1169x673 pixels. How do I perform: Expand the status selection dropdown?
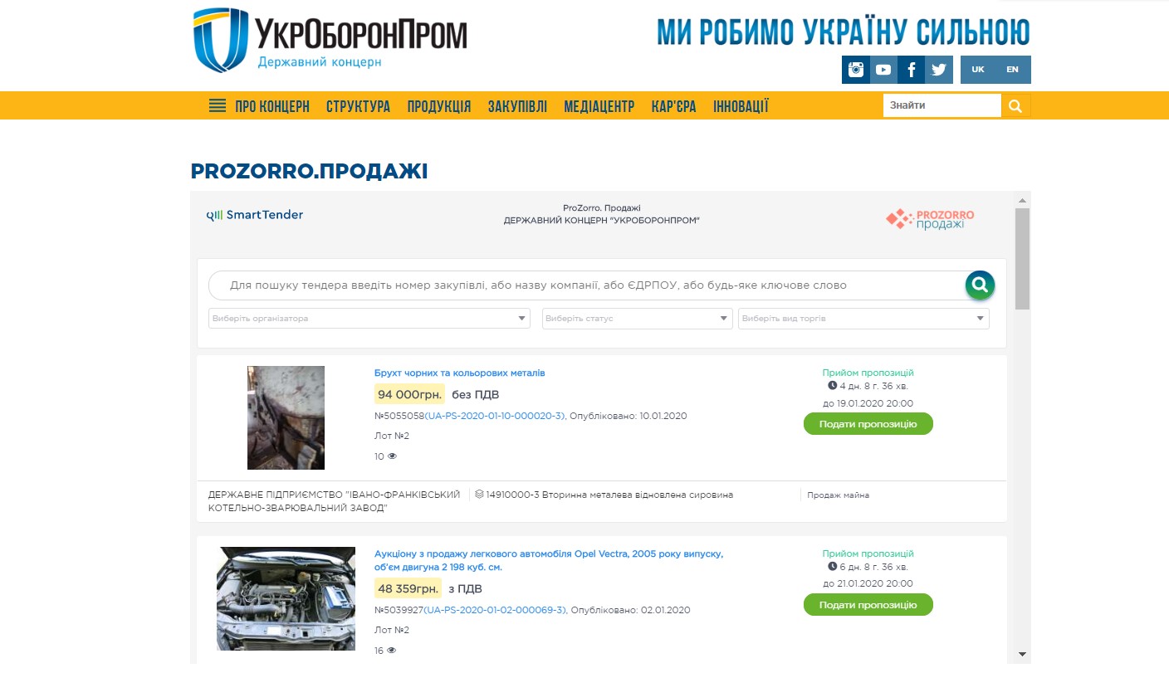pyautogui.click(x=638, y=319)
